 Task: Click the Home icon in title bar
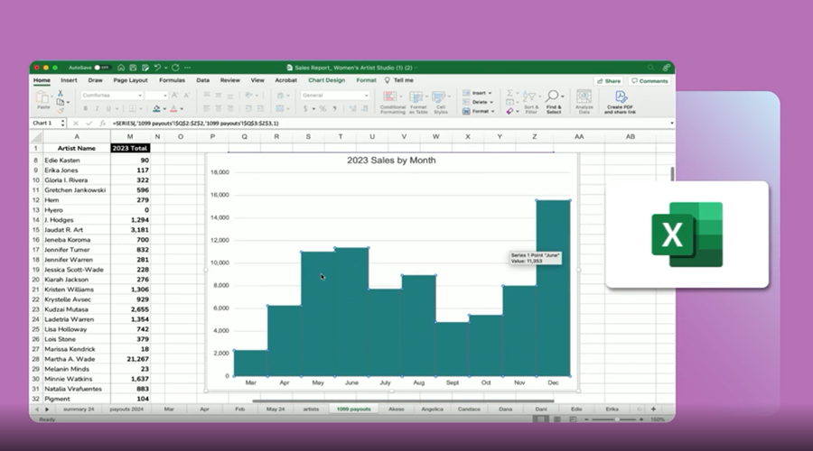coord(121,68)
